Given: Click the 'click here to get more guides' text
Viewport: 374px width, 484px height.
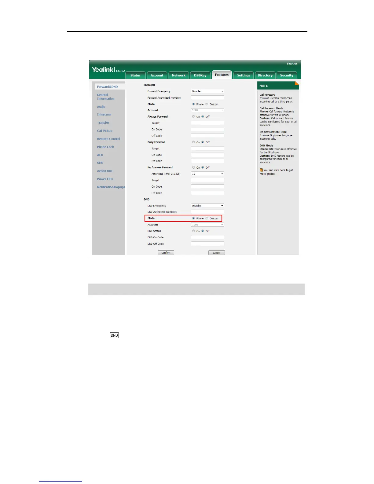Looking at the screenshot, I should point(277,172).
